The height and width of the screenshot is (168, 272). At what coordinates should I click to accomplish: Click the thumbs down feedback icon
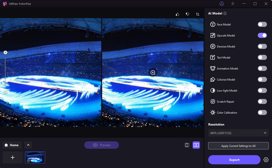188,14
